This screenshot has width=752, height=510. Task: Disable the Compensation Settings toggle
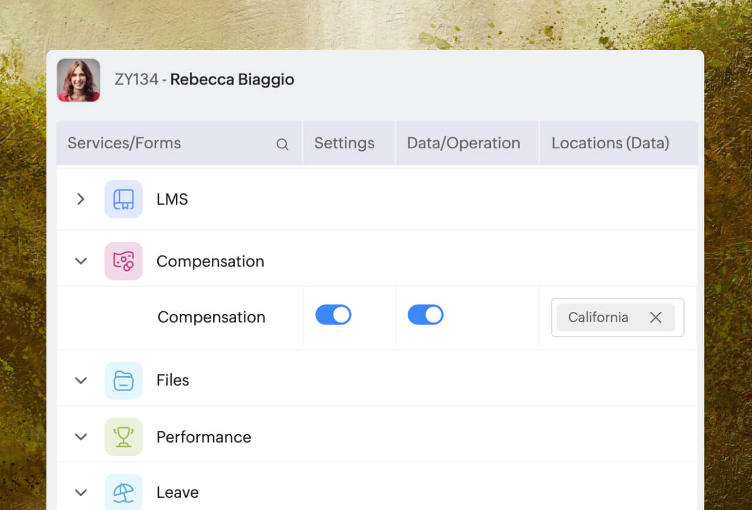pyautogui.click(x=333, y=315)
